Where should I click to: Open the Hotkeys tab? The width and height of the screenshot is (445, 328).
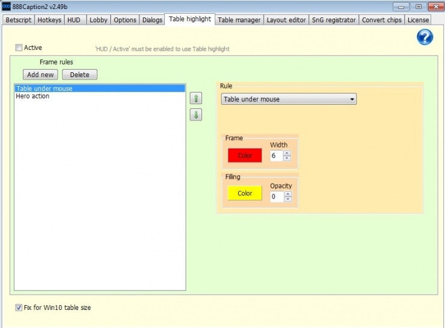[x=49, y=20]
